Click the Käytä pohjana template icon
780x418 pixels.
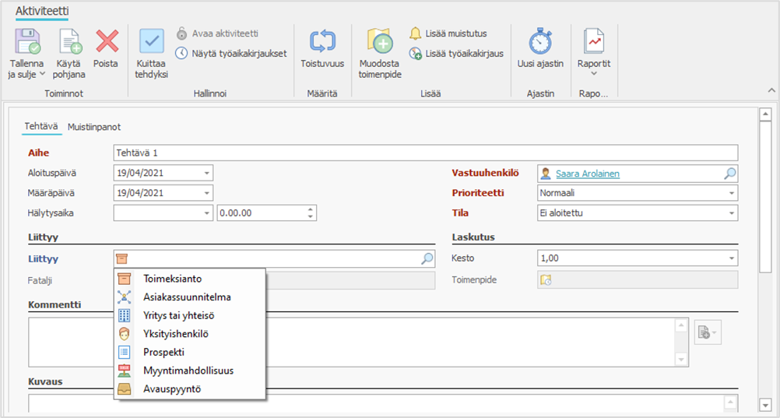(x=70, y=42)
